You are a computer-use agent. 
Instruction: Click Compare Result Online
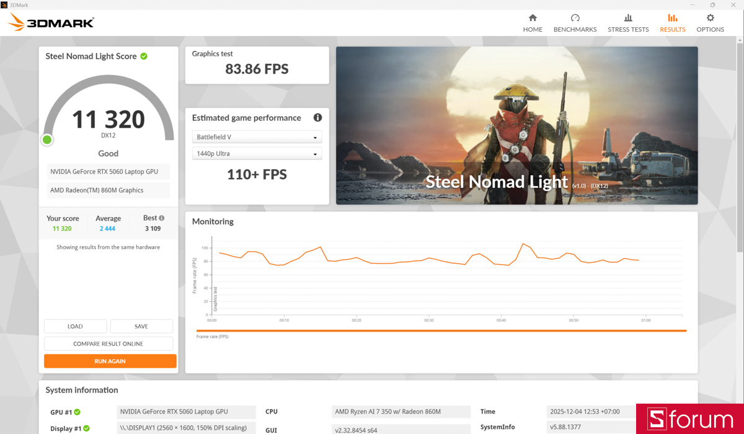(x=110, y=343)
